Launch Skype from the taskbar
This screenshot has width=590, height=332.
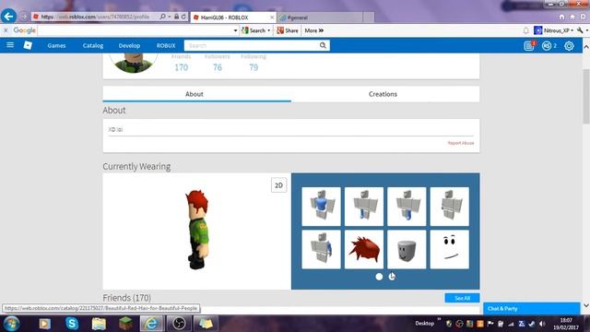(x=72, y=324)
